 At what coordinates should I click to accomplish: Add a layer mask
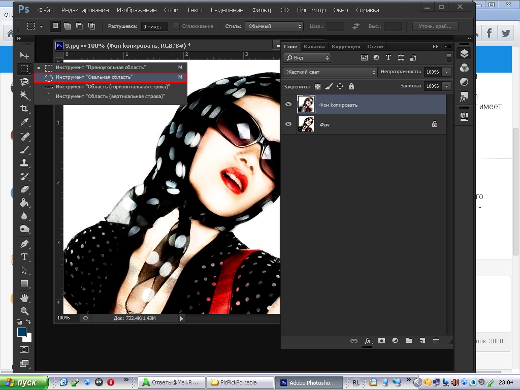382,341
